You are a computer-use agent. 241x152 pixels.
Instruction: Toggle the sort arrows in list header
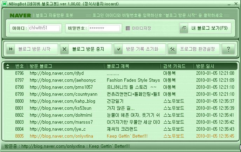click(x=8, y=66)
